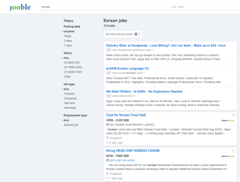Screen dimensions: 240x182
Task: Filter posting date to 3 days
Action: click(68, 41)
